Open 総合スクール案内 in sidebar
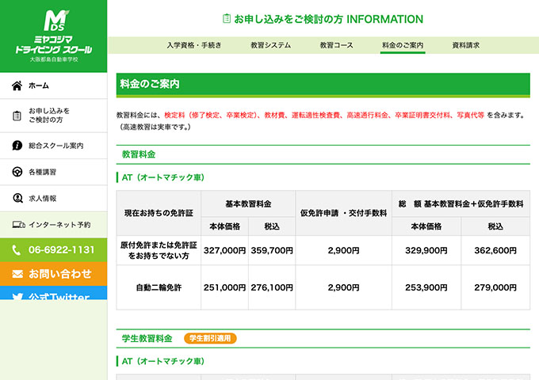This screenshot has width=539, height=380. pos(54,146)
